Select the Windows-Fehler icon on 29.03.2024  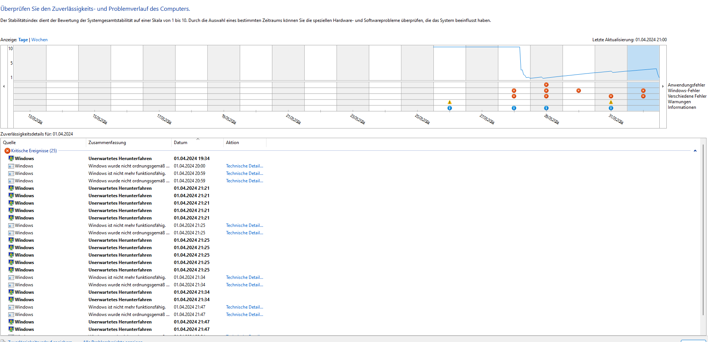546,91
